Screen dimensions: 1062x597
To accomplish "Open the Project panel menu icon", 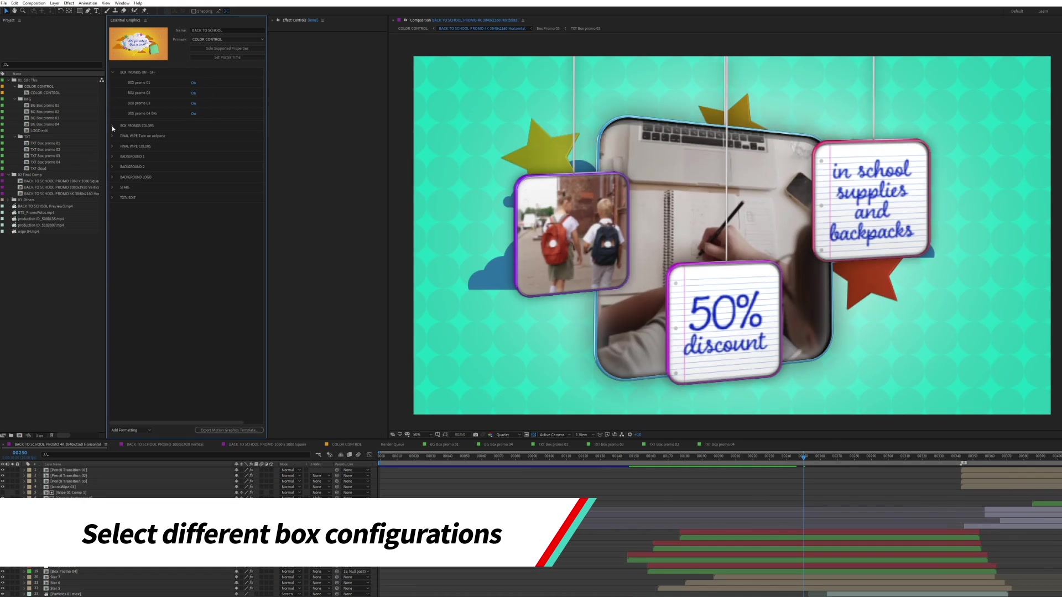I will [x=19, y=20].
